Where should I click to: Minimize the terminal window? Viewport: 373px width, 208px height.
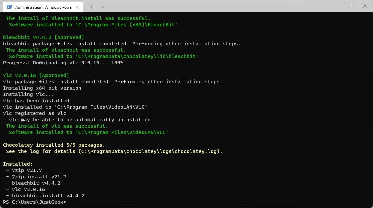334,6
